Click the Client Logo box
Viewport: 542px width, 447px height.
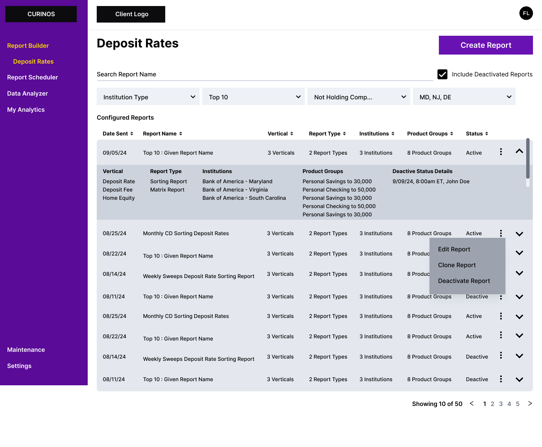pos(131,14)
